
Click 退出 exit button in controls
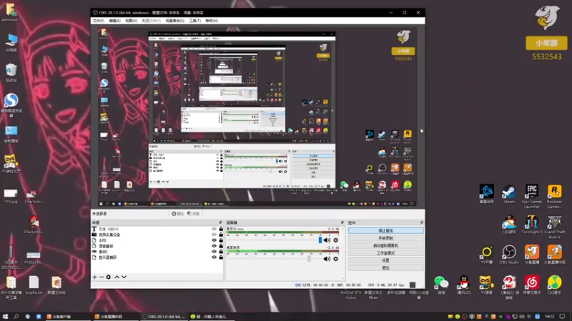pyautogui.click(x=385, y=267)
